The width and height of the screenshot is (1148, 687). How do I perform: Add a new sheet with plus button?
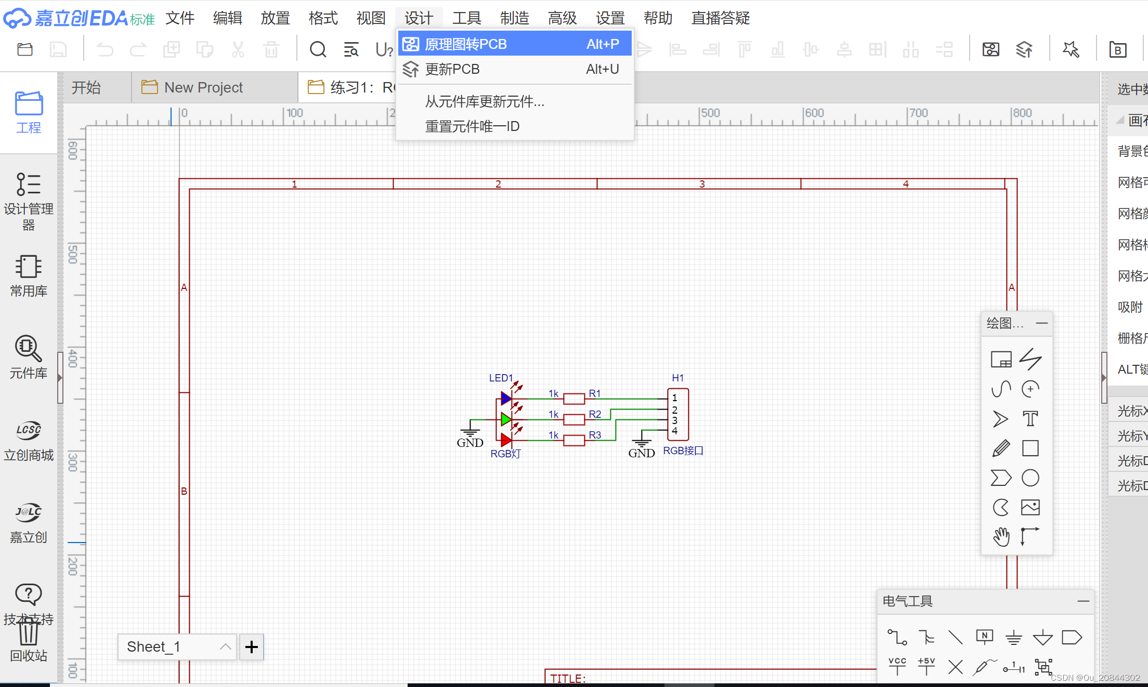click(x=252, y=647)
